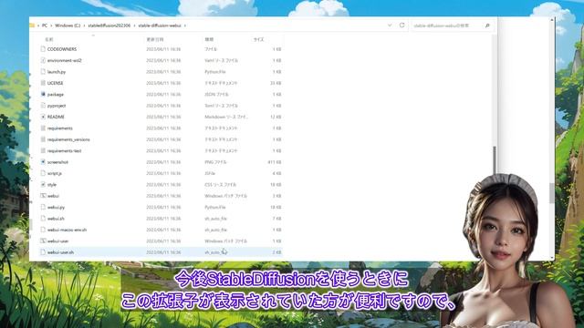This screenshot has width=584, height=328.
Task: Click the CODEOWNERS file icon
Action: [43, 49]
